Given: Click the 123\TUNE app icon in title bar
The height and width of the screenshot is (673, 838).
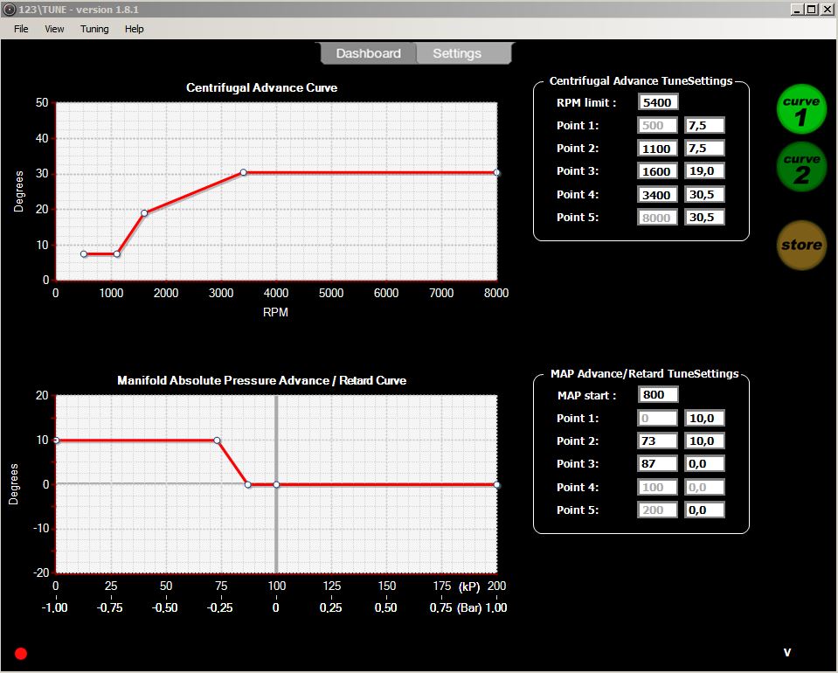Looking at the screenshot, I should [10, 9].
